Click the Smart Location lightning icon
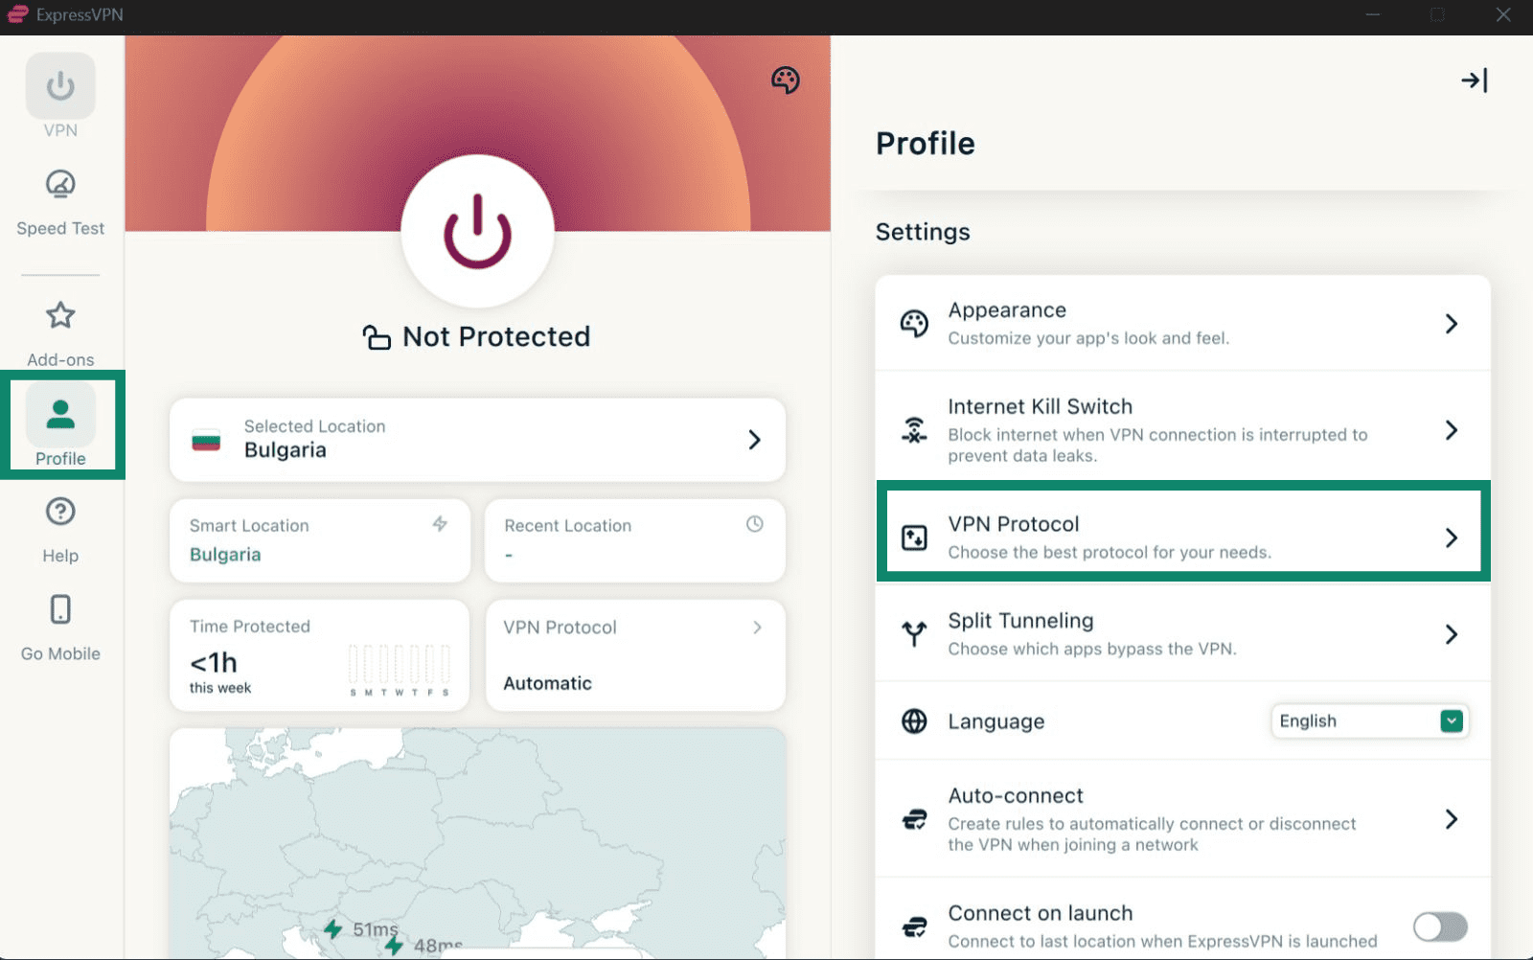 click(440, 525)
